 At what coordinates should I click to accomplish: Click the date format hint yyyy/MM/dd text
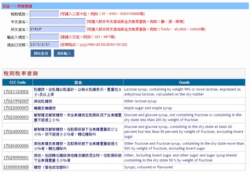[x=93, y=45]
